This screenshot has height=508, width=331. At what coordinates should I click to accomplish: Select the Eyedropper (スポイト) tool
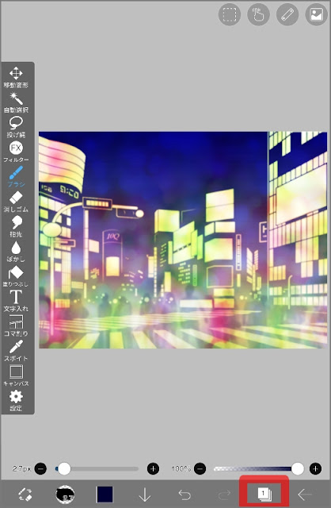pyautogui.click(x=16, y=351)
